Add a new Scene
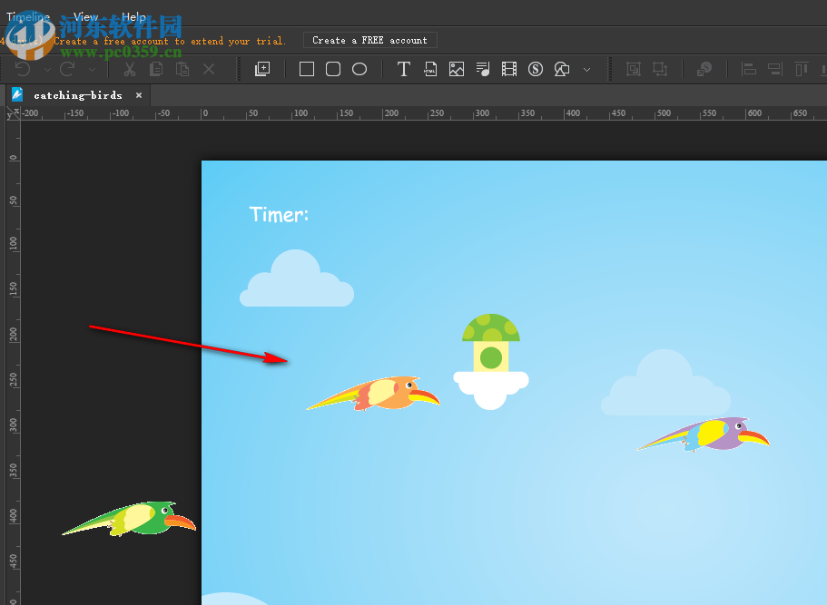Screen dimensions: 827x605 tap(261, 68)
